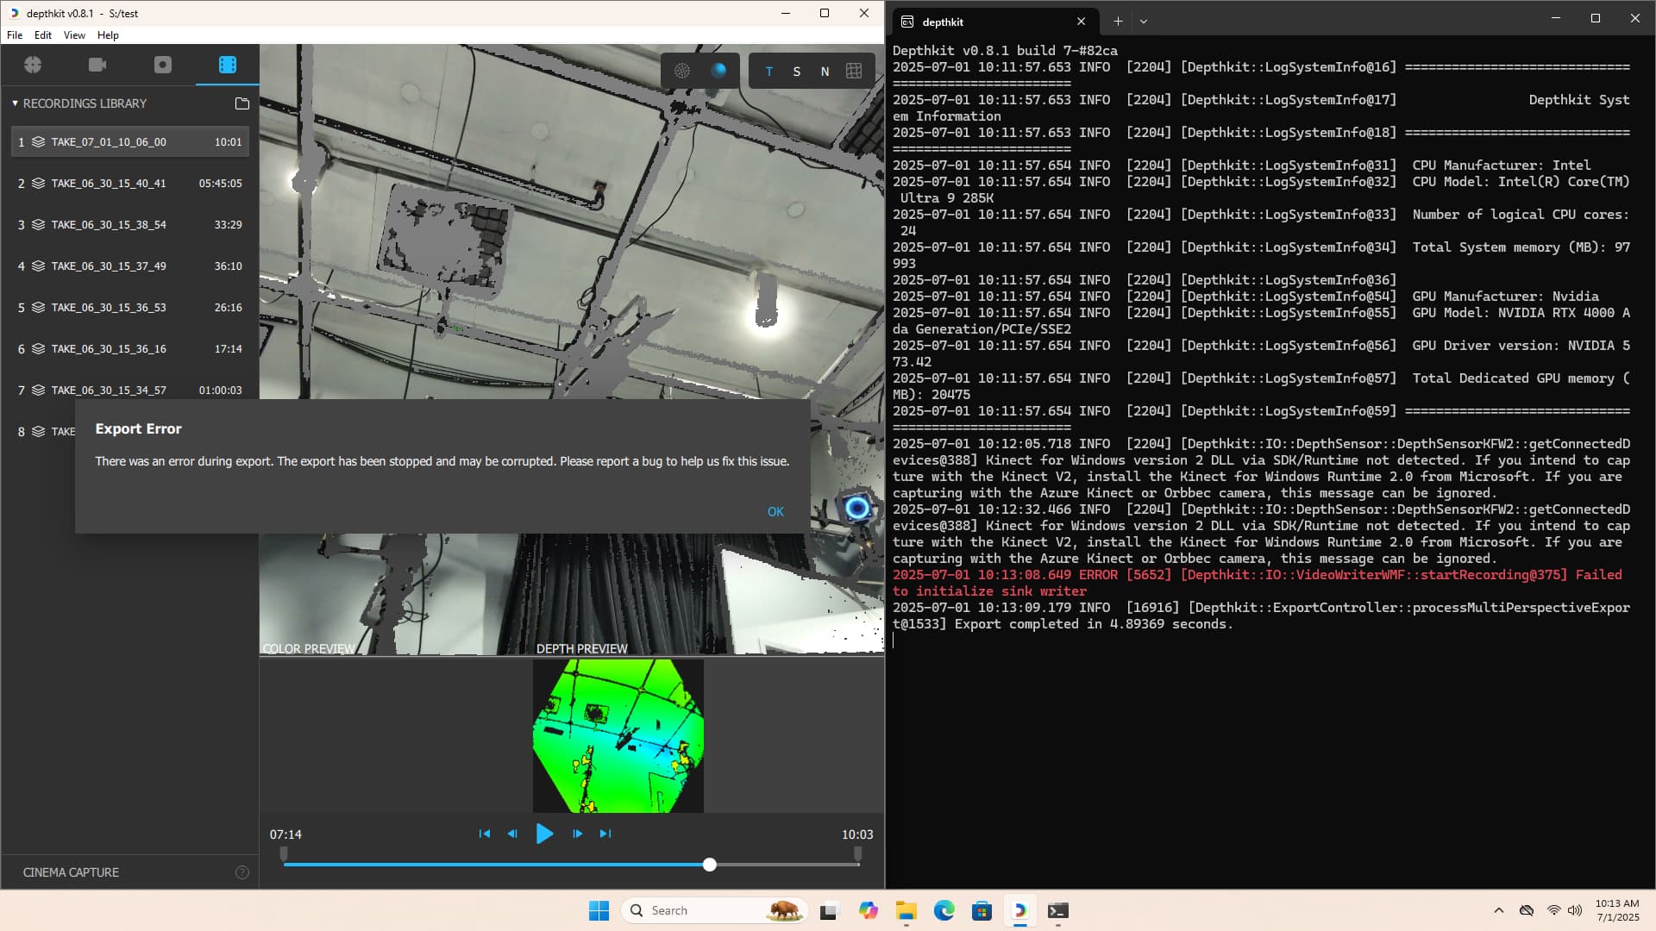This screenshot has height=931, width=1656.
Task: Click "Depthkit v0.8.1 build" line in terminal
Action: (x=1005, y=51)
